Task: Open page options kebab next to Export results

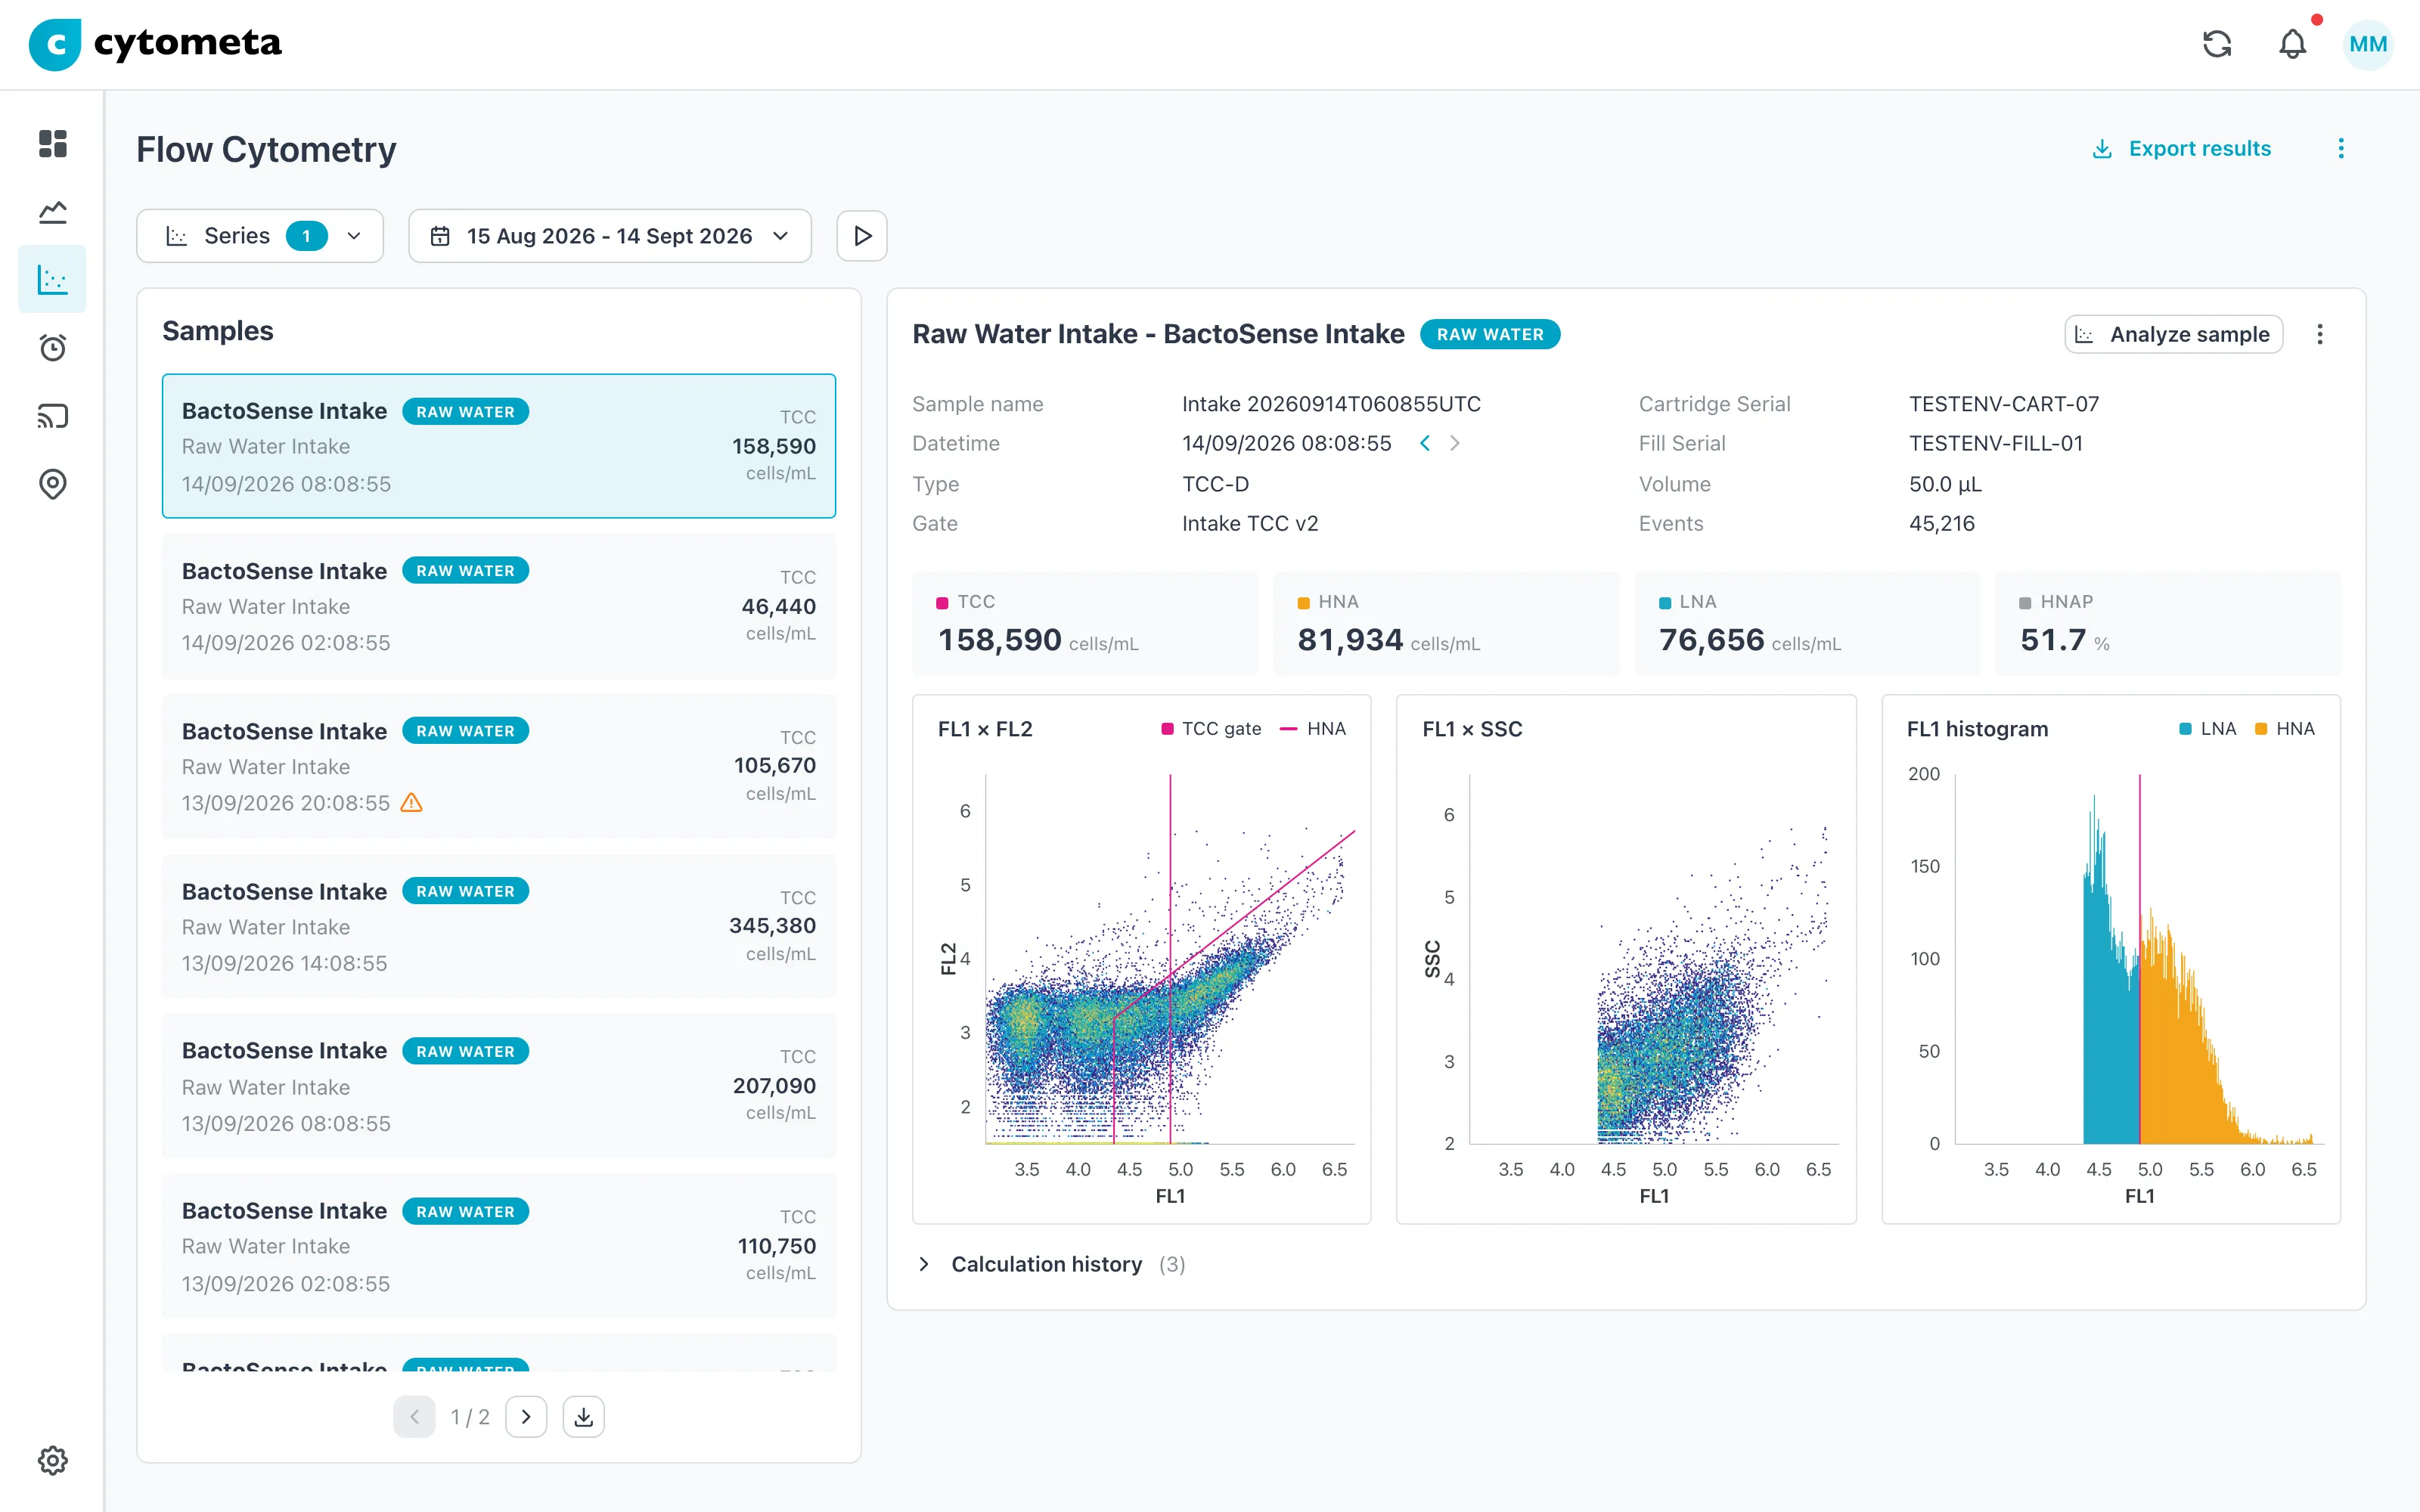Action: [2341, 149]
